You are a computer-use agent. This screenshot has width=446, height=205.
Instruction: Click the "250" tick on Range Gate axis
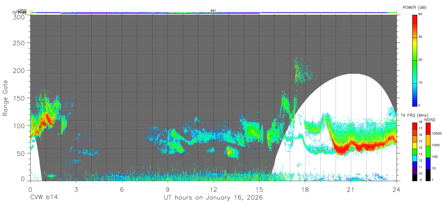point(19,43)
